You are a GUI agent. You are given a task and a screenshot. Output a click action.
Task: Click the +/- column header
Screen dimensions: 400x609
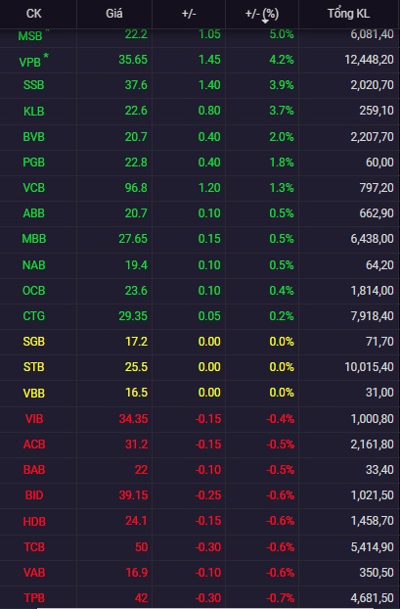click(189, 14)
